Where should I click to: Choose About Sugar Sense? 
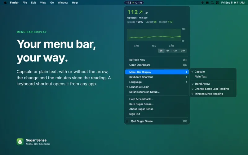[x=157, y=109]
